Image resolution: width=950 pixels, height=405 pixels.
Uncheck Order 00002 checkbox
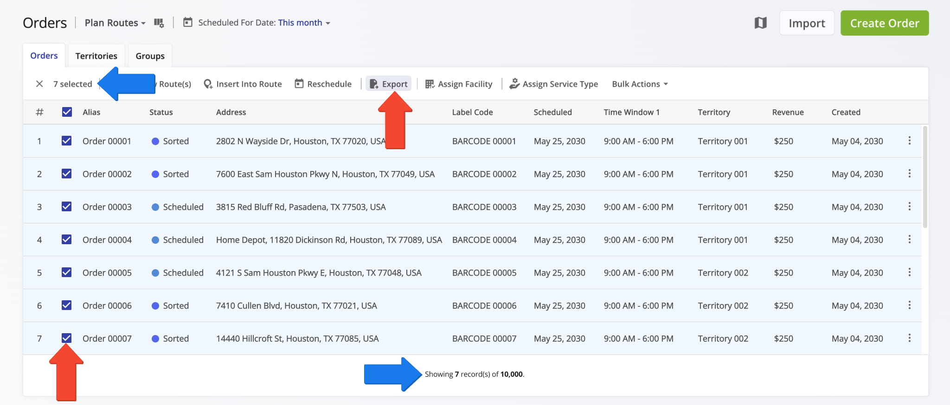(67, 173)
